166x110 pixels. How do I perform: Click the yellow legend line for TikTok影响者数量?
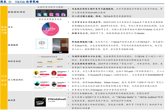(39, 57)
